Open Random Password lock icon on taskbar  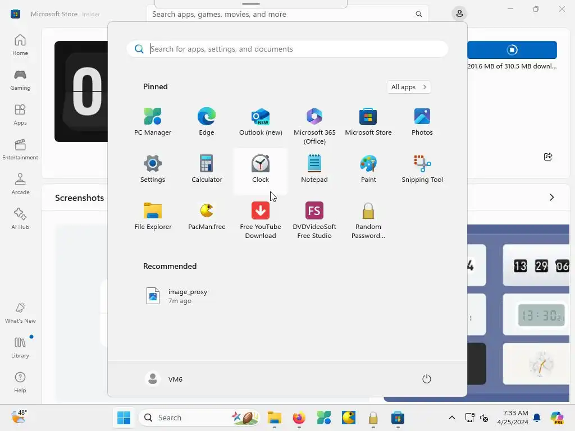[x=373, y=418]
